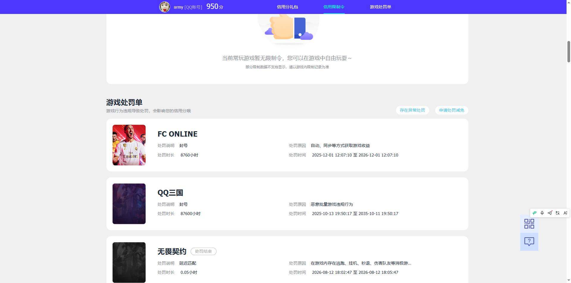The width and height of the screenshot is (571, 283).
Task: Click the vertical scrollbar thumb
Action: click(x=569, y=52)
